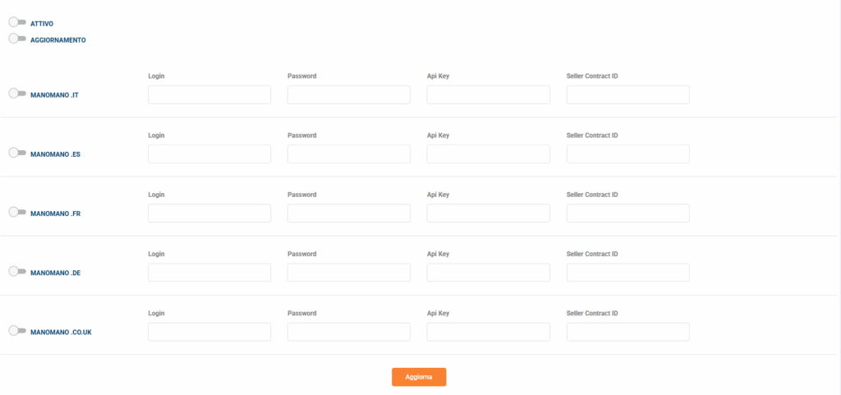841x395 pixels.
Task: Focus the Login field for MANOMANO .DE
Action: [209, 273]
